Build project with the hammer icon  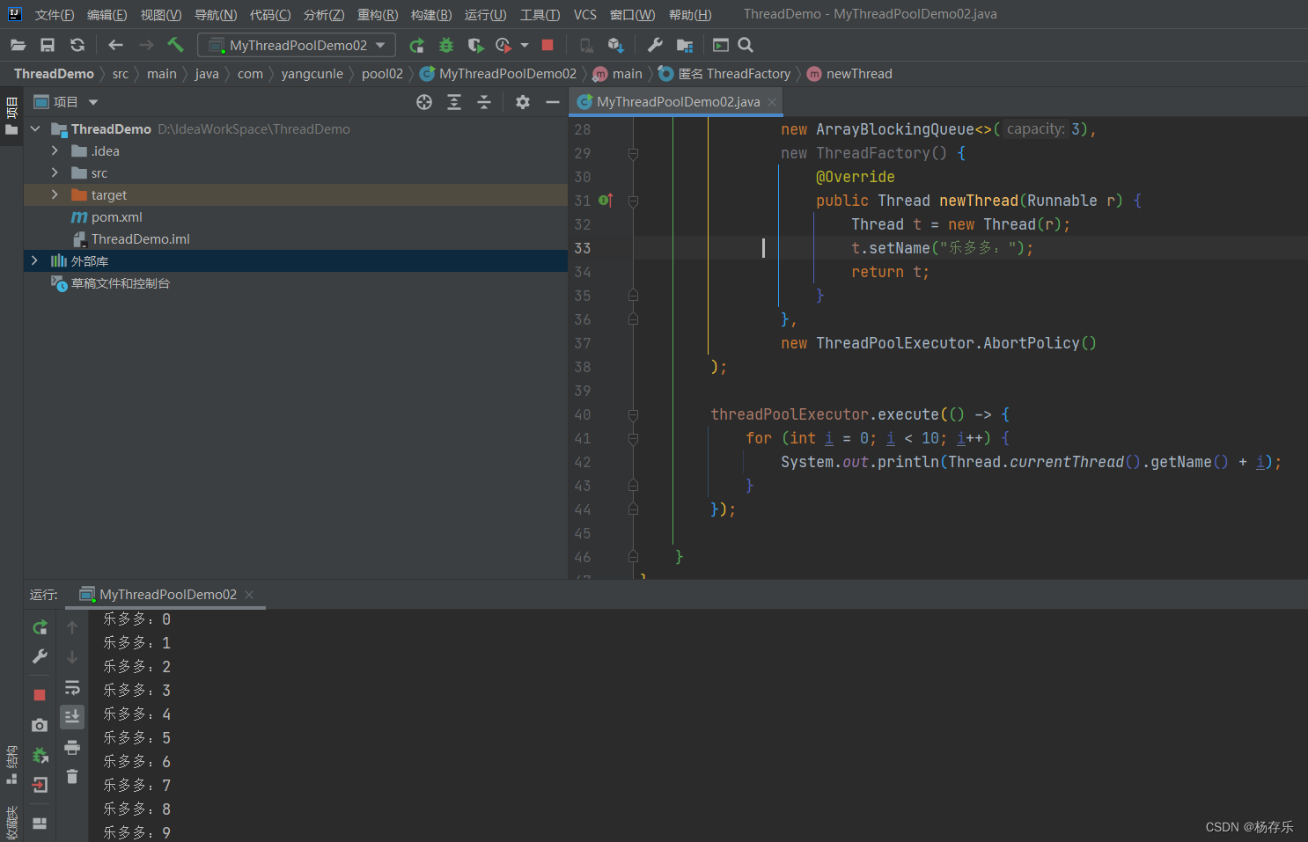point(175,45)
